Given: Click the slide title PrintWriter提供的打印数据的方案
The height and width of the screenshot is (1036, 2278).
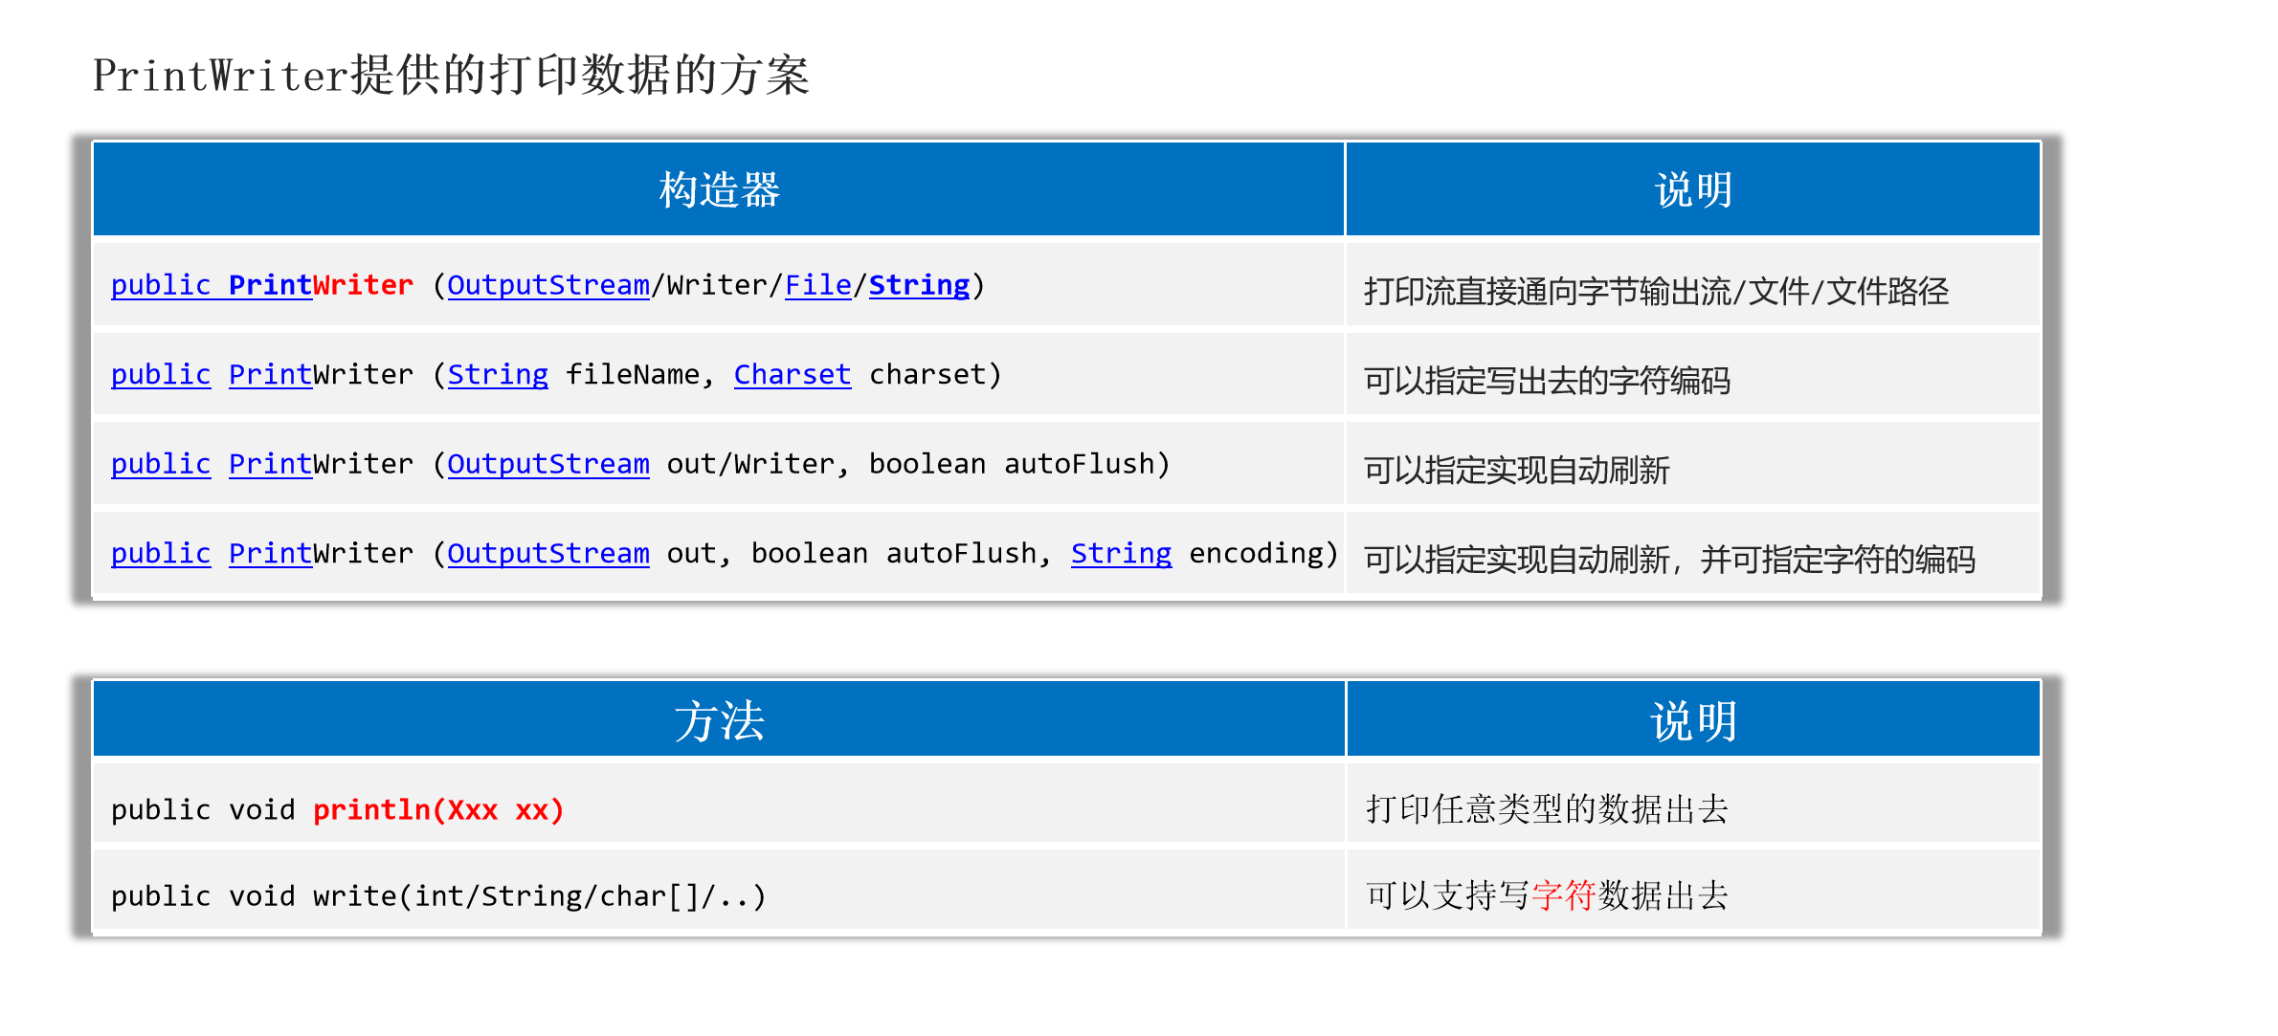Looking at the screenshot, I should coord(451,75).
